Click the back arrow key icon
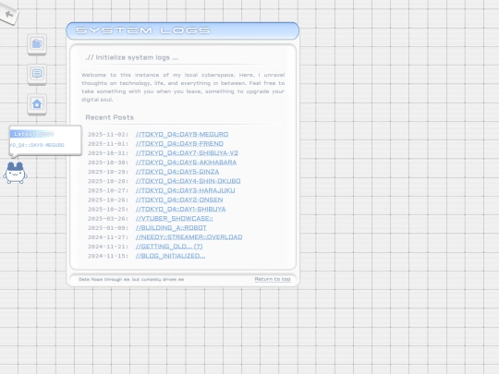This screenshot has height=374, width=499. coord(9,14)
